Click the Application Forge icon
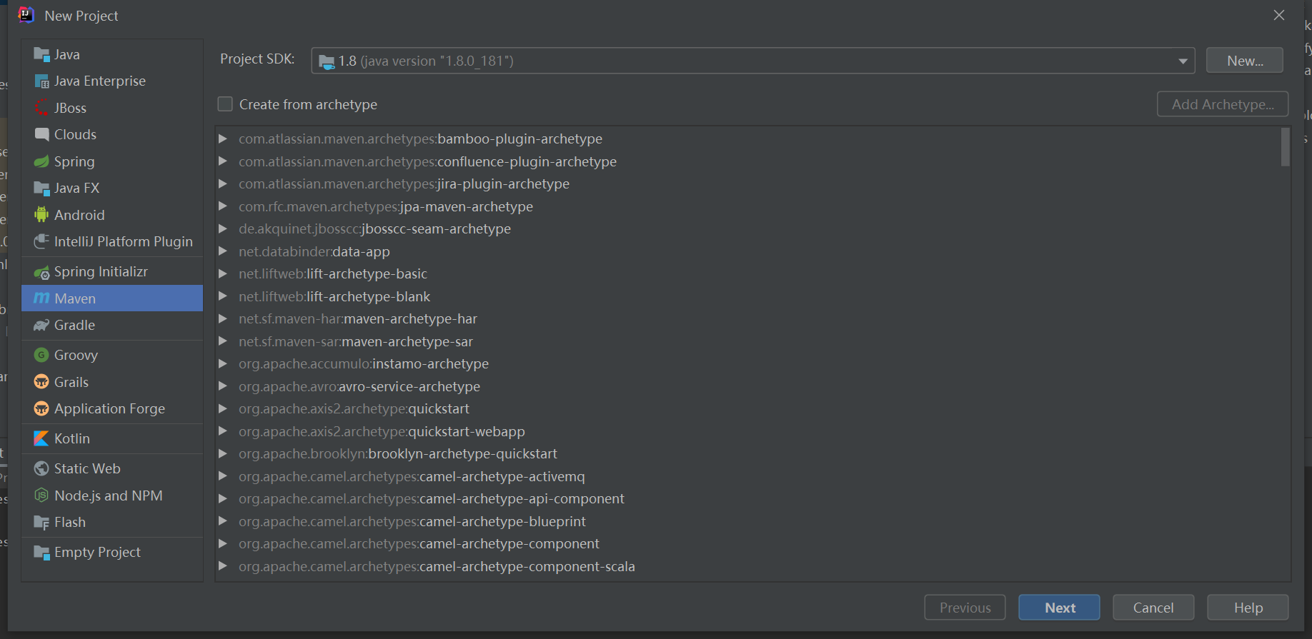 click(x=41, y=408)
